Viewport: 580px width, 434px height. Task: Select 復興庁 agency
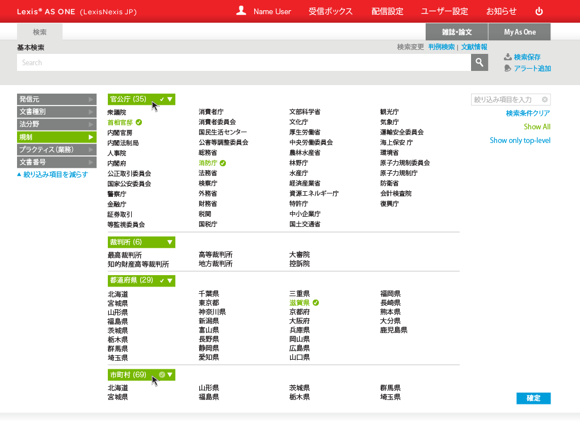[389, 204]
